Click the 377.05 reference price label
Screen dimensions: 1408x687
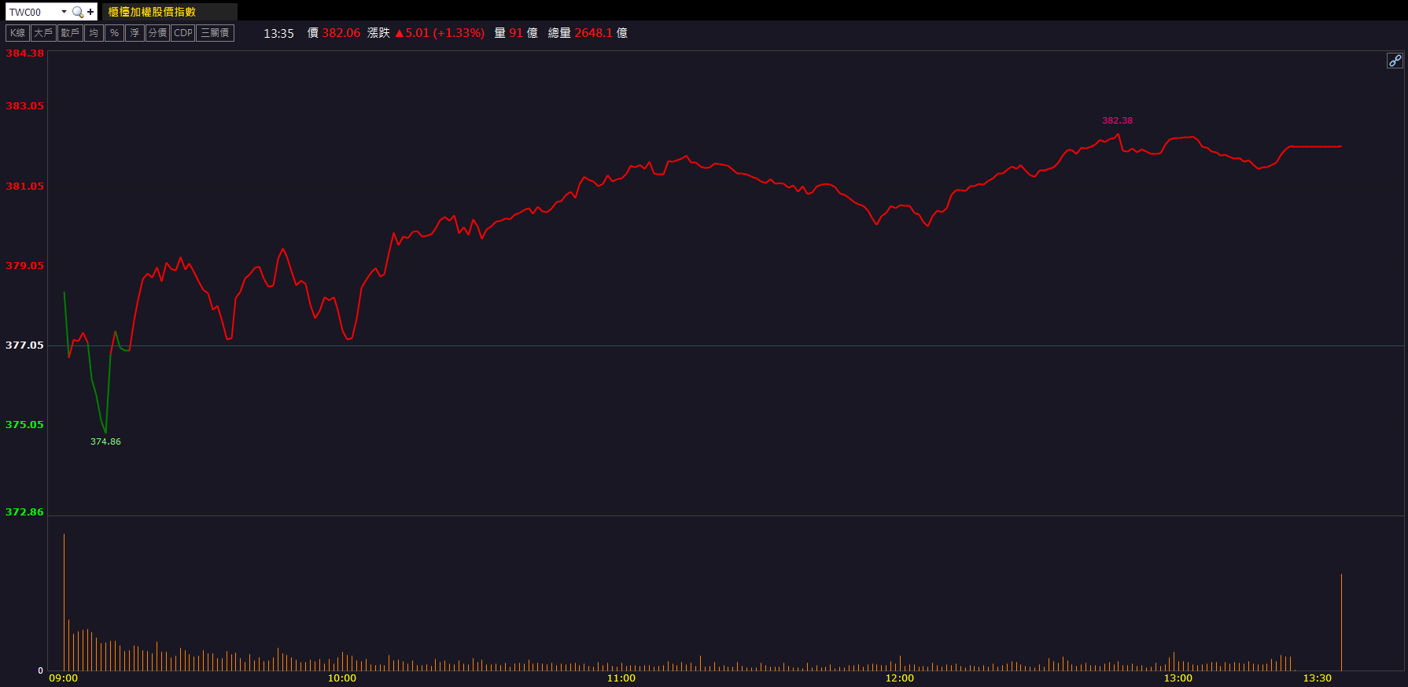click(x=24, y=345)
